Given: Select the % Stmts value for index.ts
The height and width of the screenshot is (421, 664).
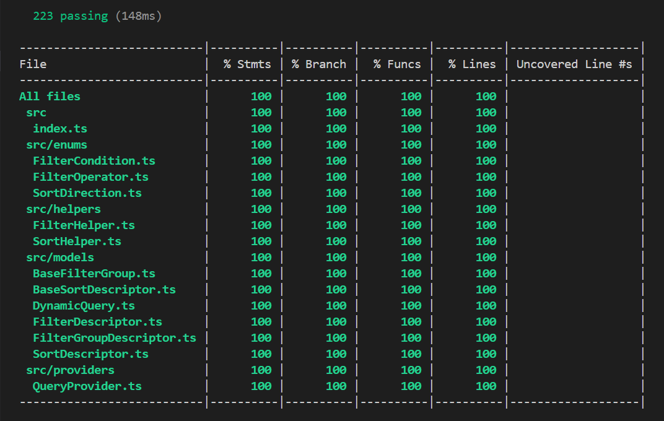Looking at the screenshot, I should click(261, 129).
